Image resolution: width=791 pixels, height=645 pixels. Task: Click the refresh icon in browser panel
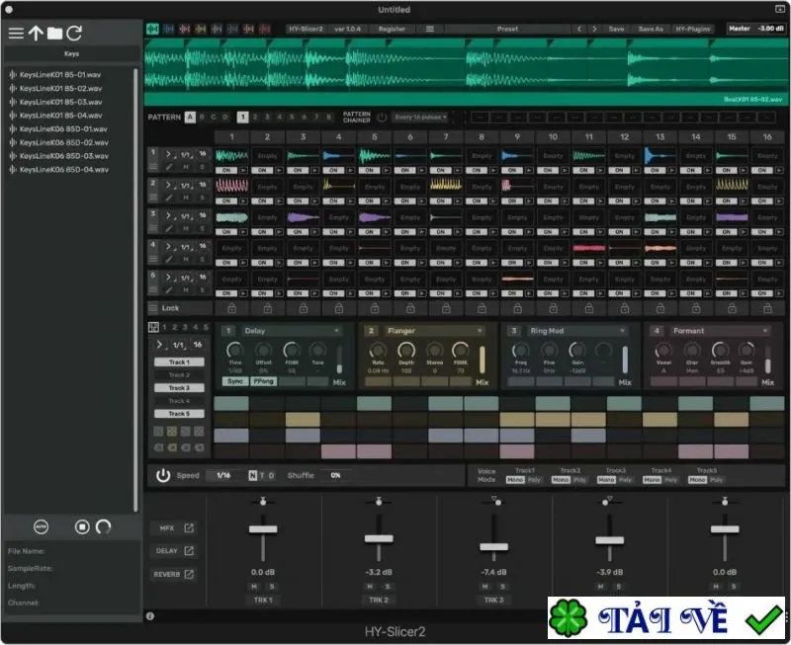tap(74, 34)
